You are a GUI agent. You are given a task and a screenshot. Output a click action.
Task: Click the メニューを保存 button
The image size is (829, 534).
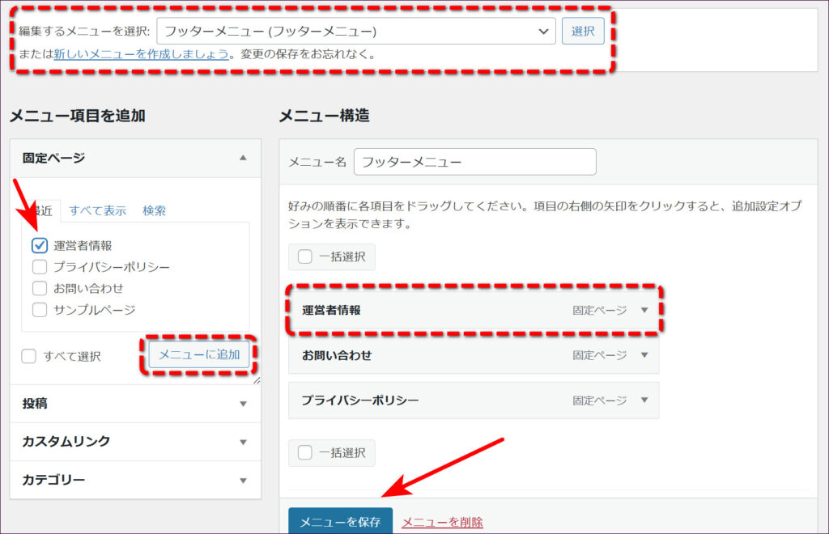[x=340, y=522]
